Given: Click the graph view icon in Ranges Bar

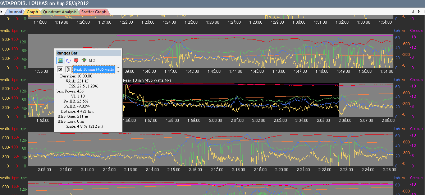Looking at the screenshot, I should point(60,60).
